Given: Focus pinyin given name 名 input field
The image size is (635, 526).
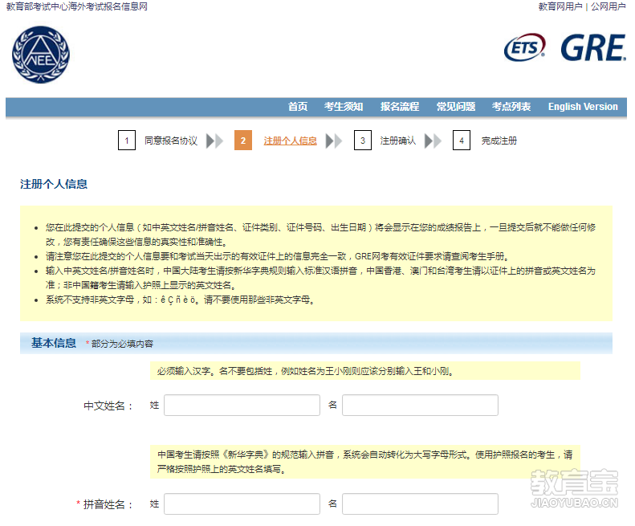Looking at the screenshot, I should [x=421, y=504].
